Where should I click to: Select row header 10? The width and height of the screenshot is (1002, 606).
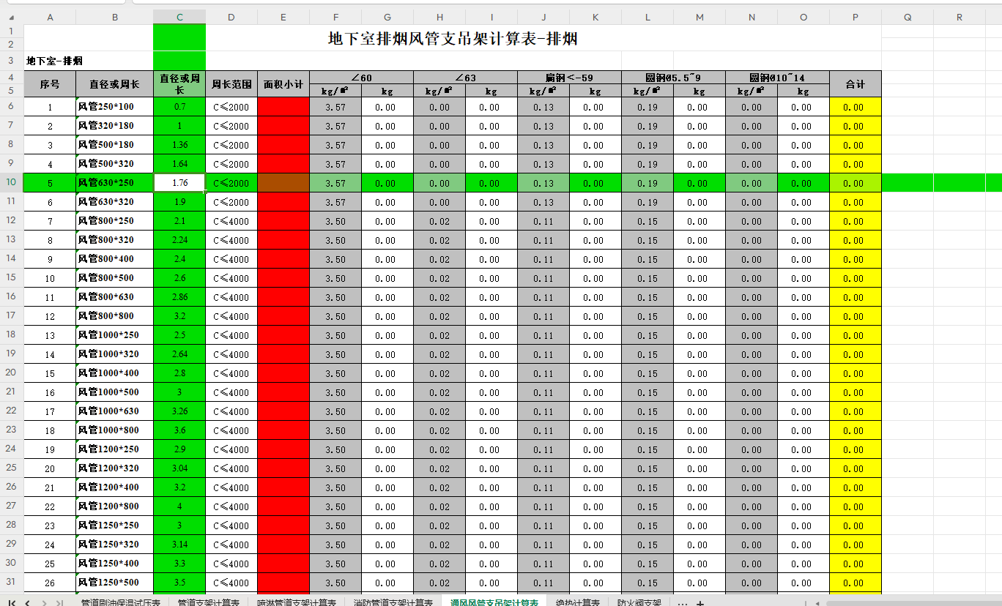coord(12,182)
